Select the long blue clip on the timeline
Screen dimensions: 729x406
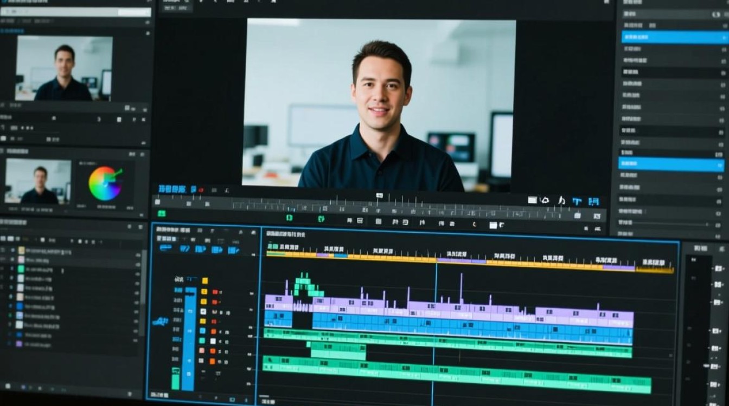click(472, 329)
